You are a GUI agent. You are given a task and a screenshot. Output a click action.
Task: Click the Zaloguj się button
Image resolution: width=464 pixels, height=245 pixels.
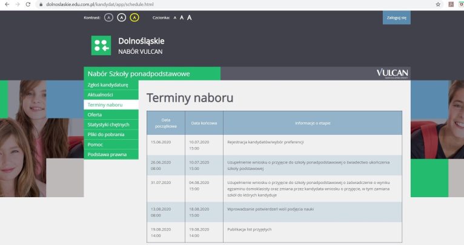point(396,18)
